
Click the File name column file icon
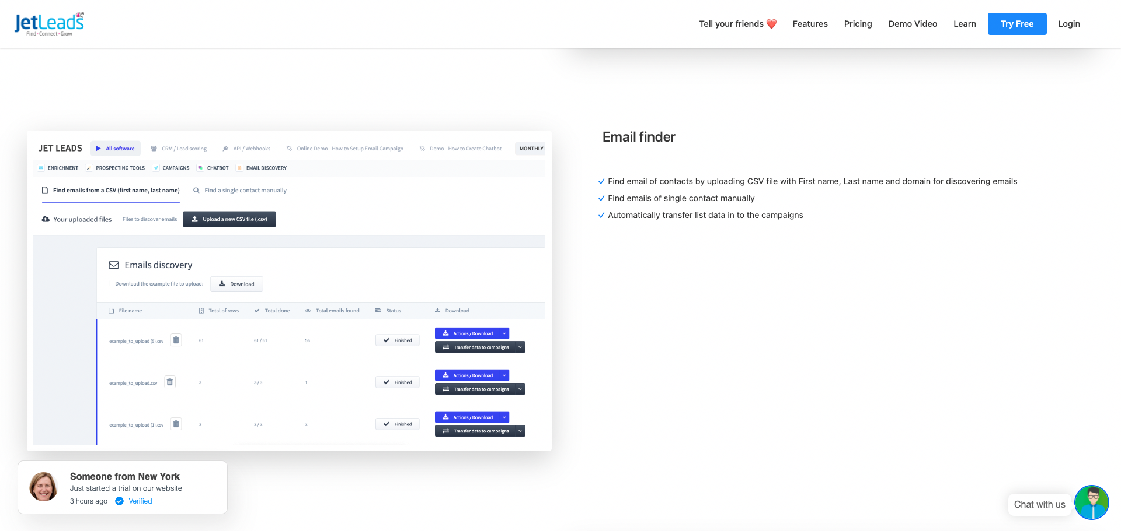click(111, 311)
